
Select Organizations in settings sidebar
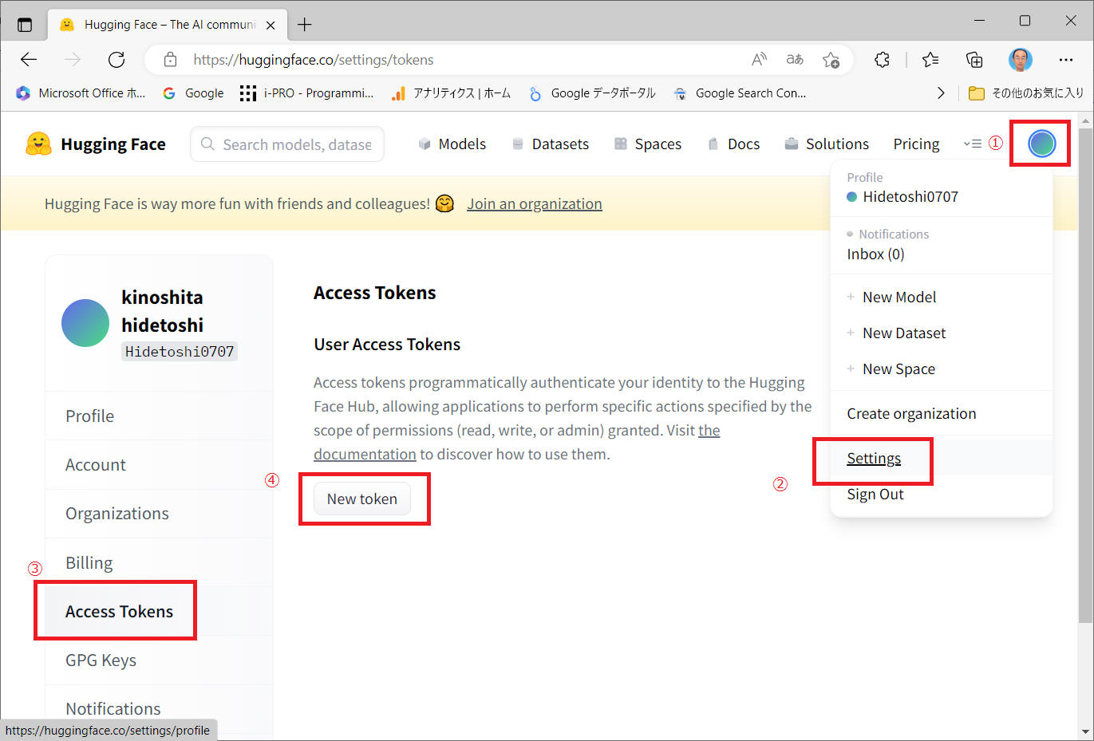tap(159, 514)
